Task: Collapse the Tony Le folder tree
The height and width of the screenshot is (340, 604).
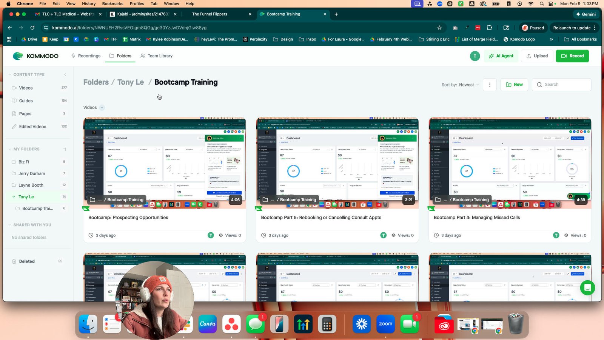Action: coord(14,197)
